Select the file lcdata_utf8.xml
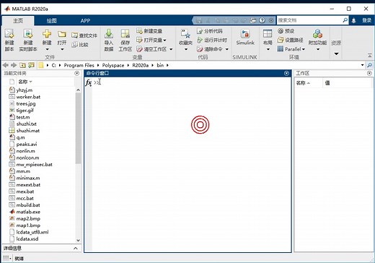 point(32,232)
